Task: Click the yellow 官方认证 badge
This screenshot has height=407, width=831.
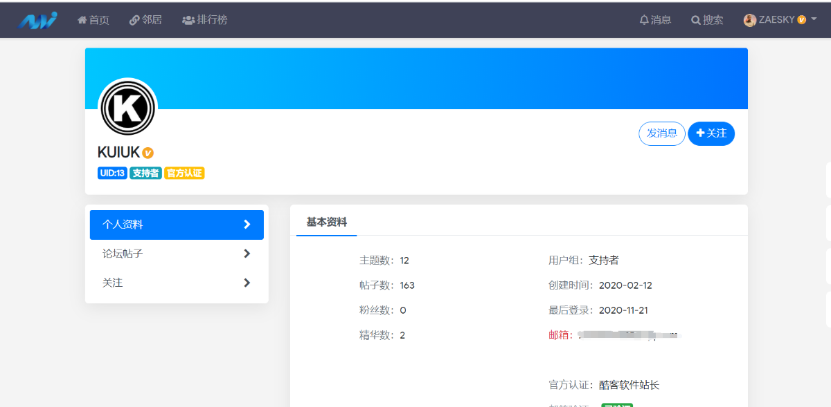Action: point(184,173)
